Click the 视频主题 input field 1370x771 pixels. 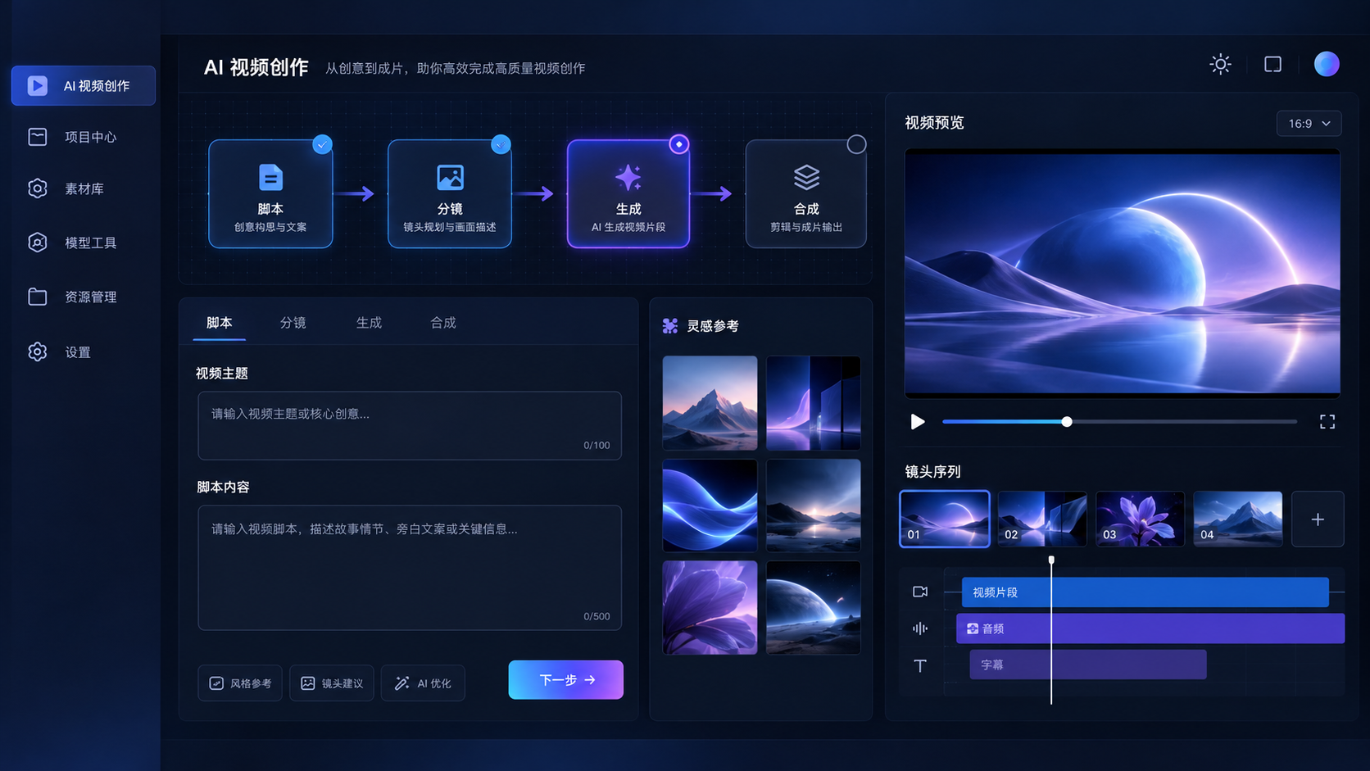coord(410,425)
